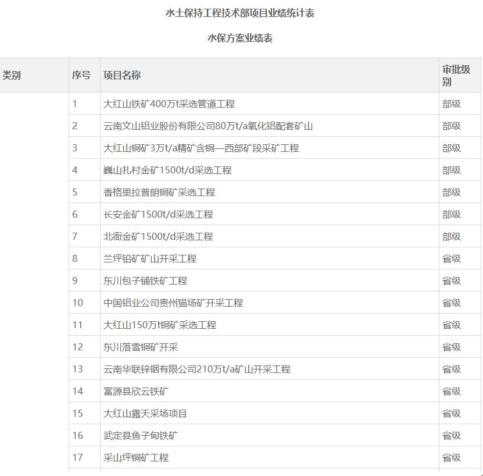
Task: Select the 大红山铜矿3万t/a精矿含铜 project name
Action: pyautogui.click(x=201, y=148)
